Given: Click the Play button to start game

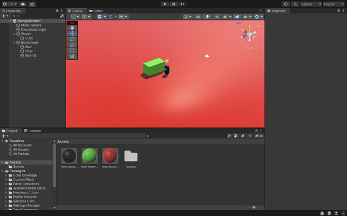Looking at the screenshot, I should (165, 4).
